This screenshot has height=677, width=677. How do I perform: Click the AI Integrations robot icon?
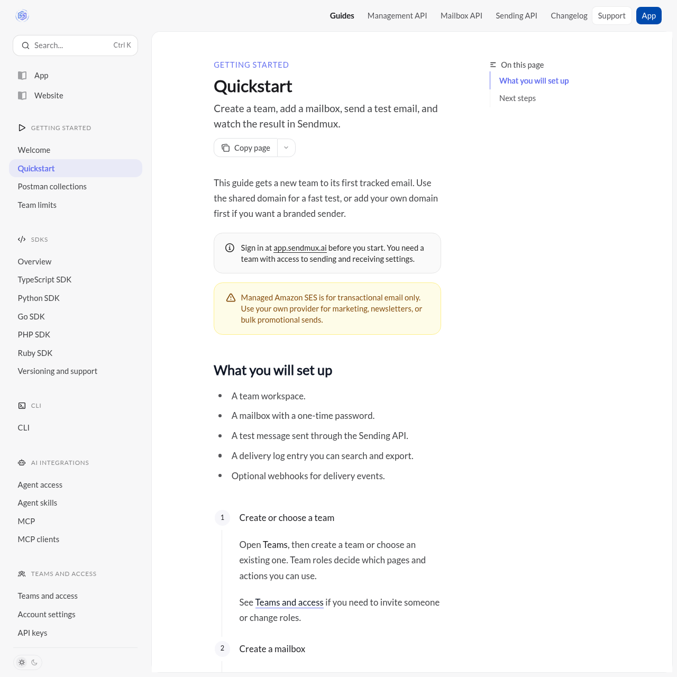(x=22, y=463)
